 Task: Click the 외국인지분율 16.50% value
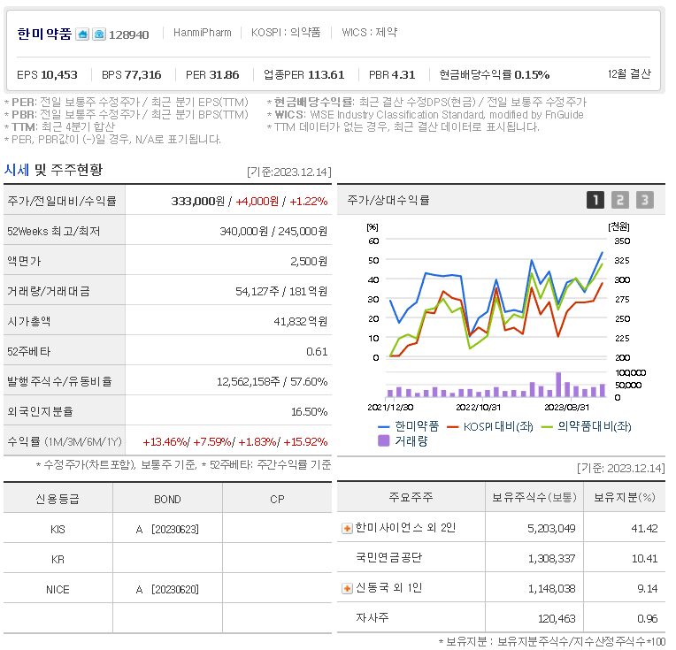coord(309,411)
